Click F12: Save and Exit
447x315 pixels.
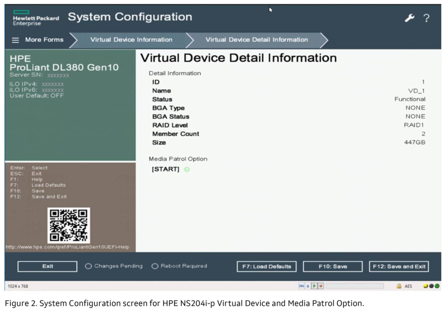click(x=400, y=266)
